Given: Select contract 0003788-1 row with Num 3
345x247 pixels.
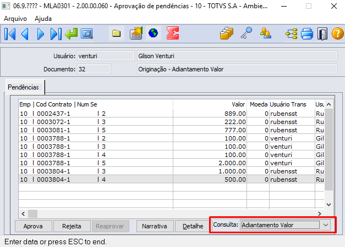Looking at the screenshot, I should click(x=172, y=147).
